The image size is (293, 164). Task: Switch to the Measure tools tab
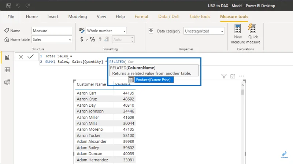tap(234, 16)
